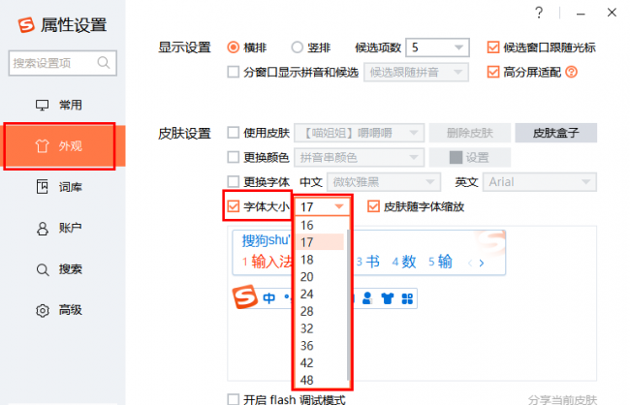Click the magnifier icon in the search box
This screenshot has height=405, width=630.
(x=104, y=63)
